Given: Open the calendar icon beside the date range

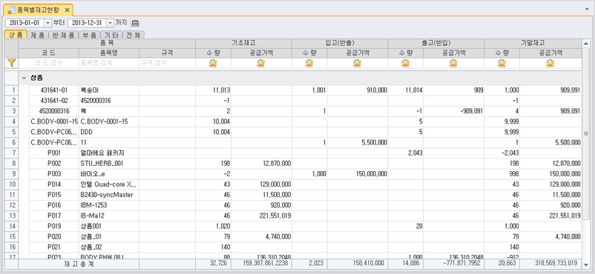Looking at the screenshot, I should [x=135, y=23].
